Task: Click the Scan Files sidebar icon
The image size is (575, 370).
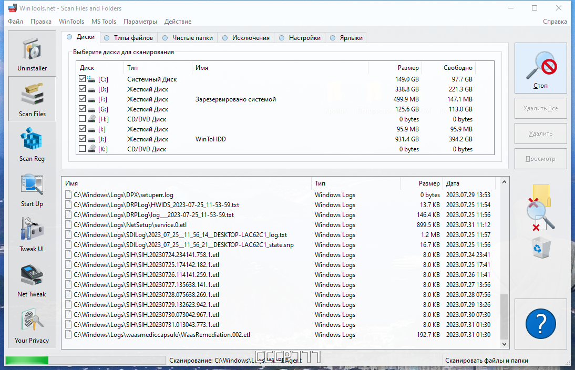Action: tap(32, 99)
